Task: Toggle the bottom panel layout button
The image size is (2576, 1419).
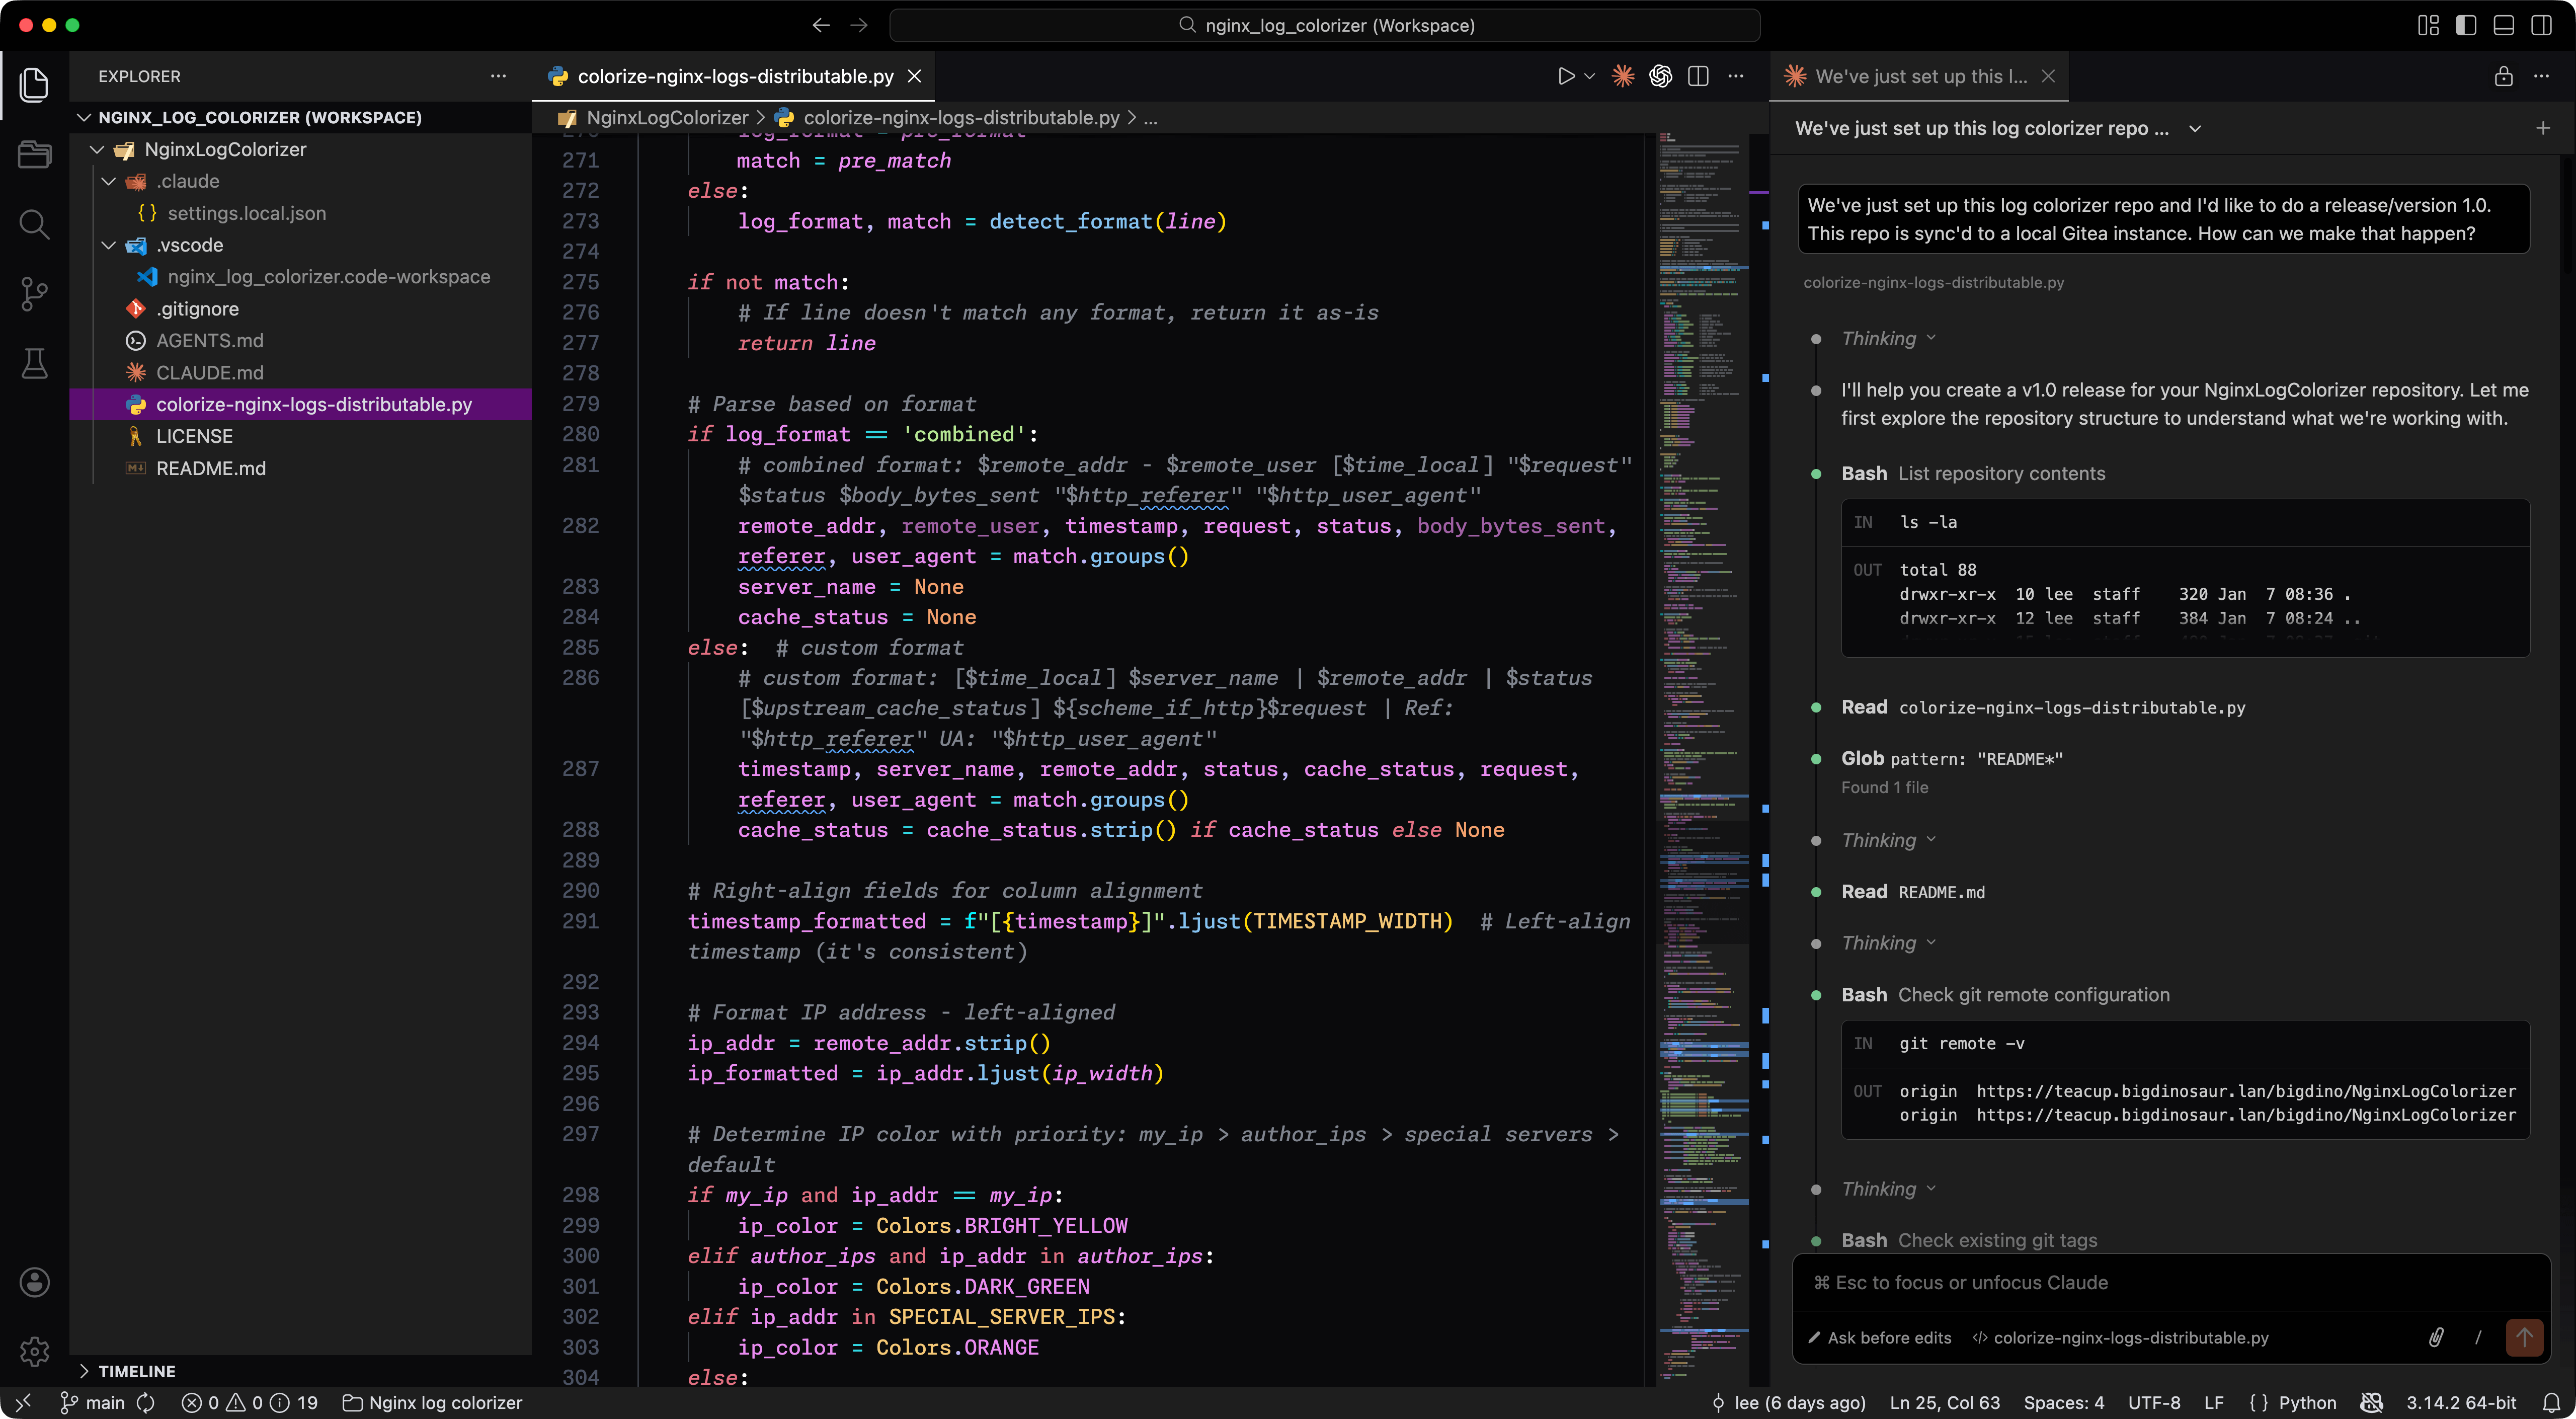Action: click(2503, 25)
